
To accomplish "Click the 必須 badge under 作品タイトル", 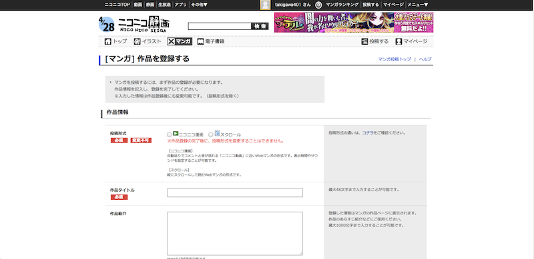I will (x=119, y=197).
